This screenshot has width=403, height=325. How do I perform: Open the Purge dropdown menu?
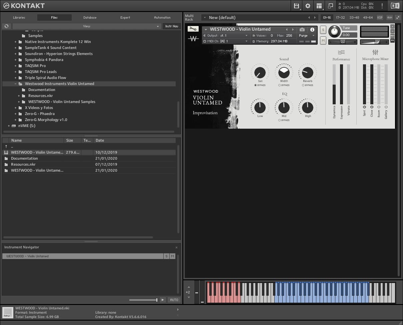point(307,36)
